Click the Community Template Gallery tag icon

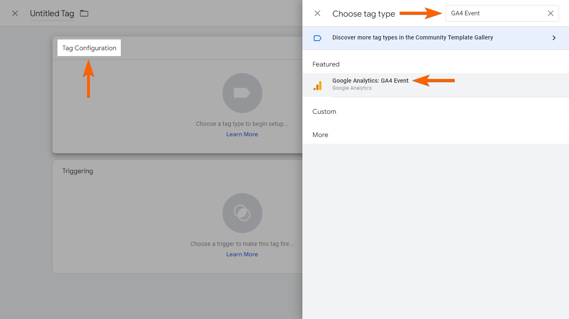tap(317, 38)
